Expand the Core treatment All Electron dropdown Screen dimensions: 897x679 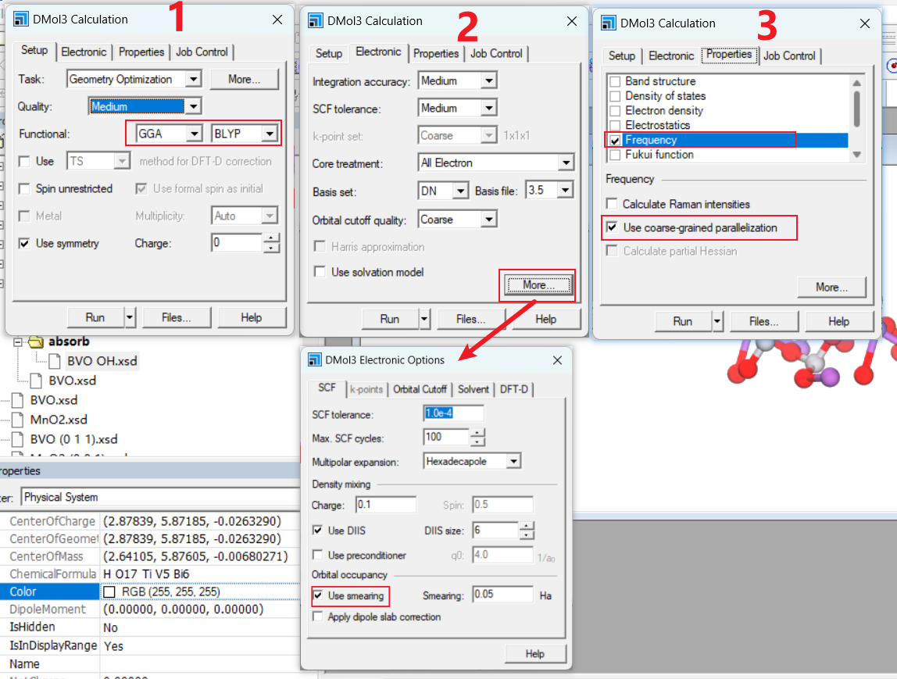[566, 163]
